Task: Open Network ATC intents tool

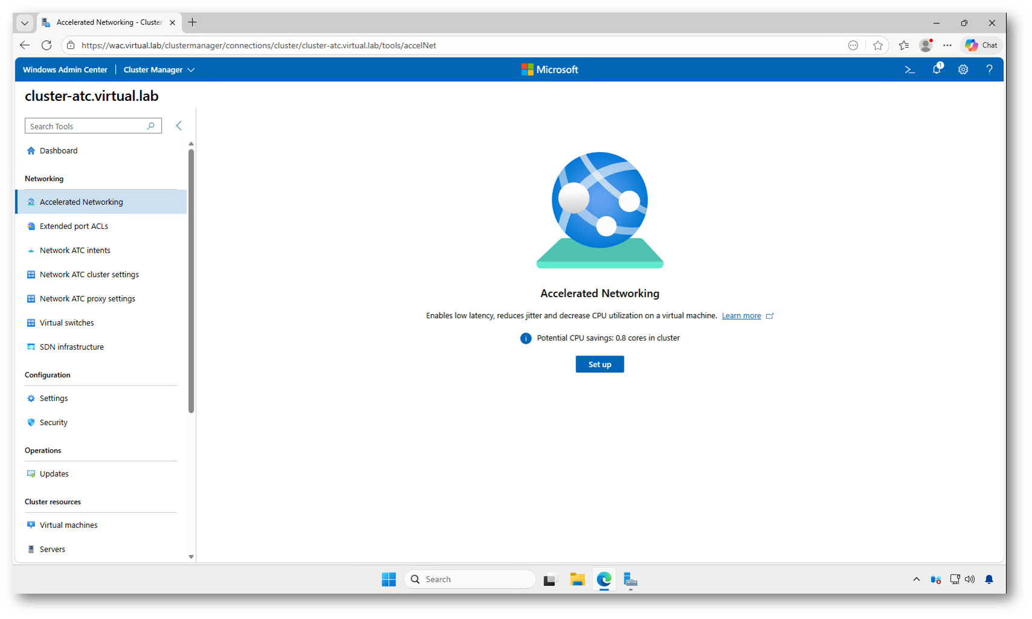Action: [x=101, y=250]
